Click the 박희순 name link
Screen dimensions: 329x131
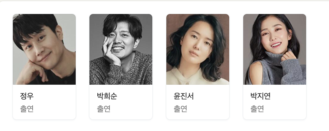coord(107,96)
